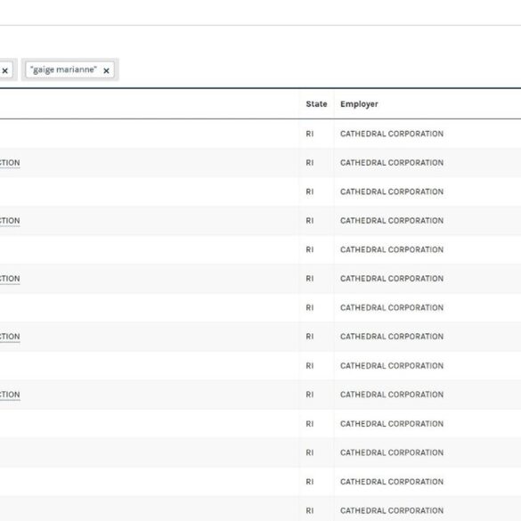Screen dimensions: 521x521
Task: Select CATHEDRAL CORPORATION in the thirteenth row
Action: coord(392,482)
